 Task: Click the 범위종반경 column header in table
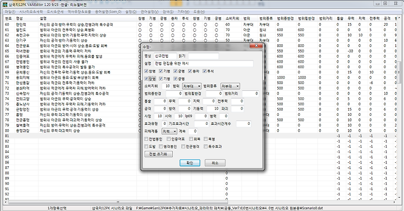pyautogui.click(x=285, y=18)
